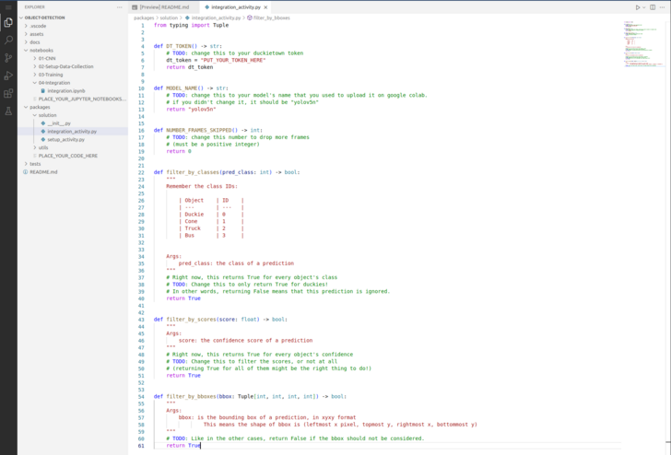Switch to the [Preview] README.md tab
Viewport: 671px width, 455px height.
tap(164, 7)
